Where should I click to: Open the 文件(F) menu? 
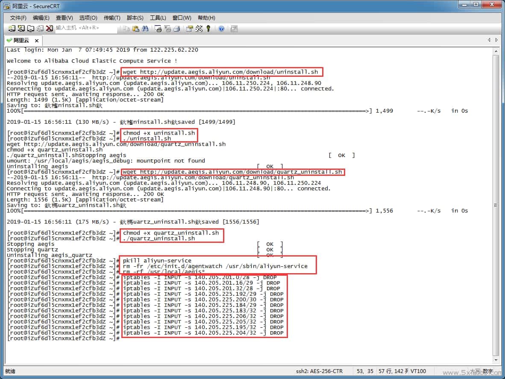[x=18, y=18]
